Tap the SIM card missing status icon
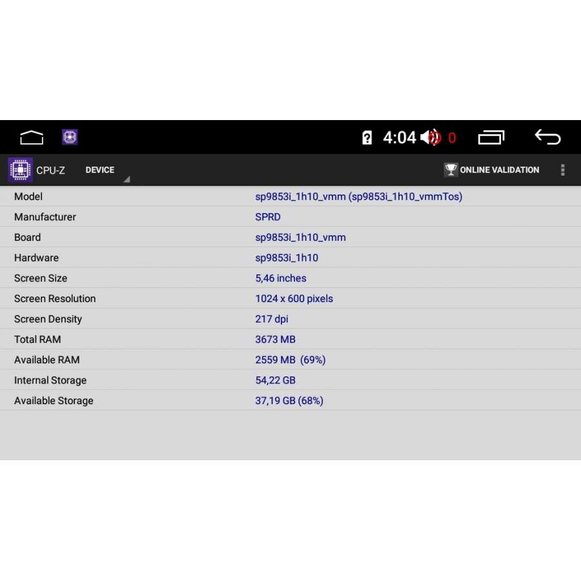 click(367, 138)
